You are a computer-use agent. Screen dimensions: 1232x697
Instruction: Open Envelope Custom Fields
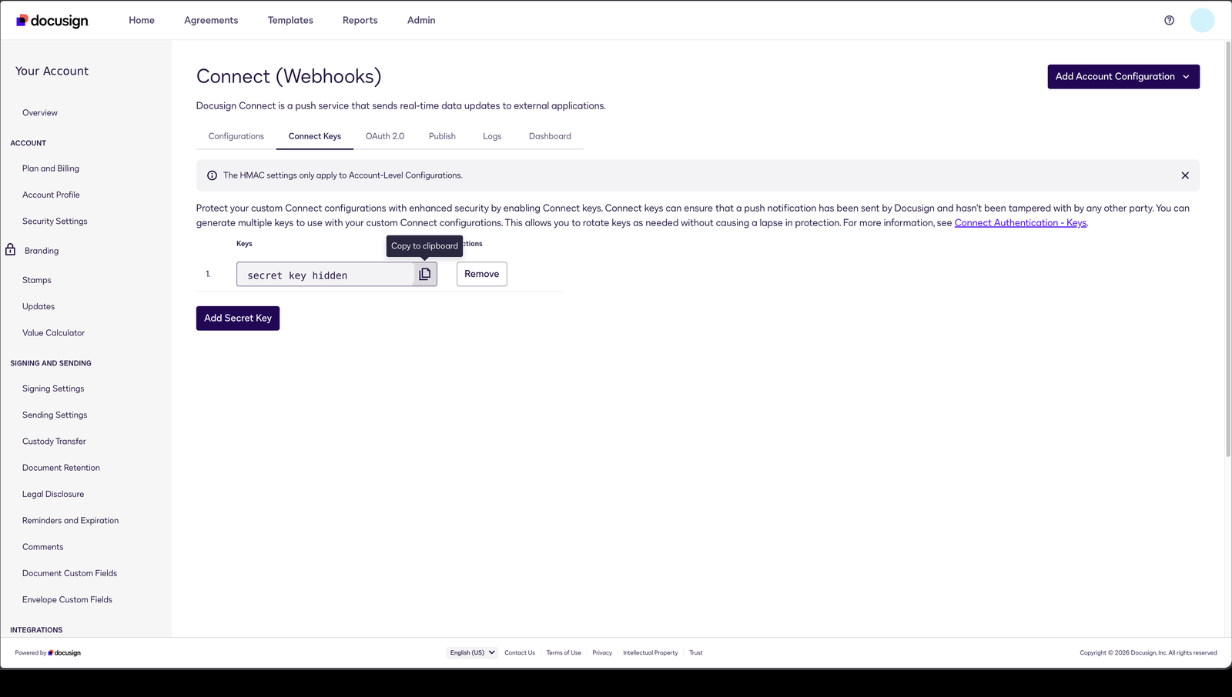67,600
